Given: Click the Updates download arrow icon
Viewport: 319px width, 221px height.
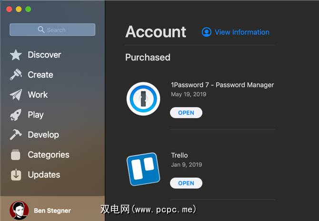Looking at the screenshot, I should pyautogui.click(x=16, y=175).
